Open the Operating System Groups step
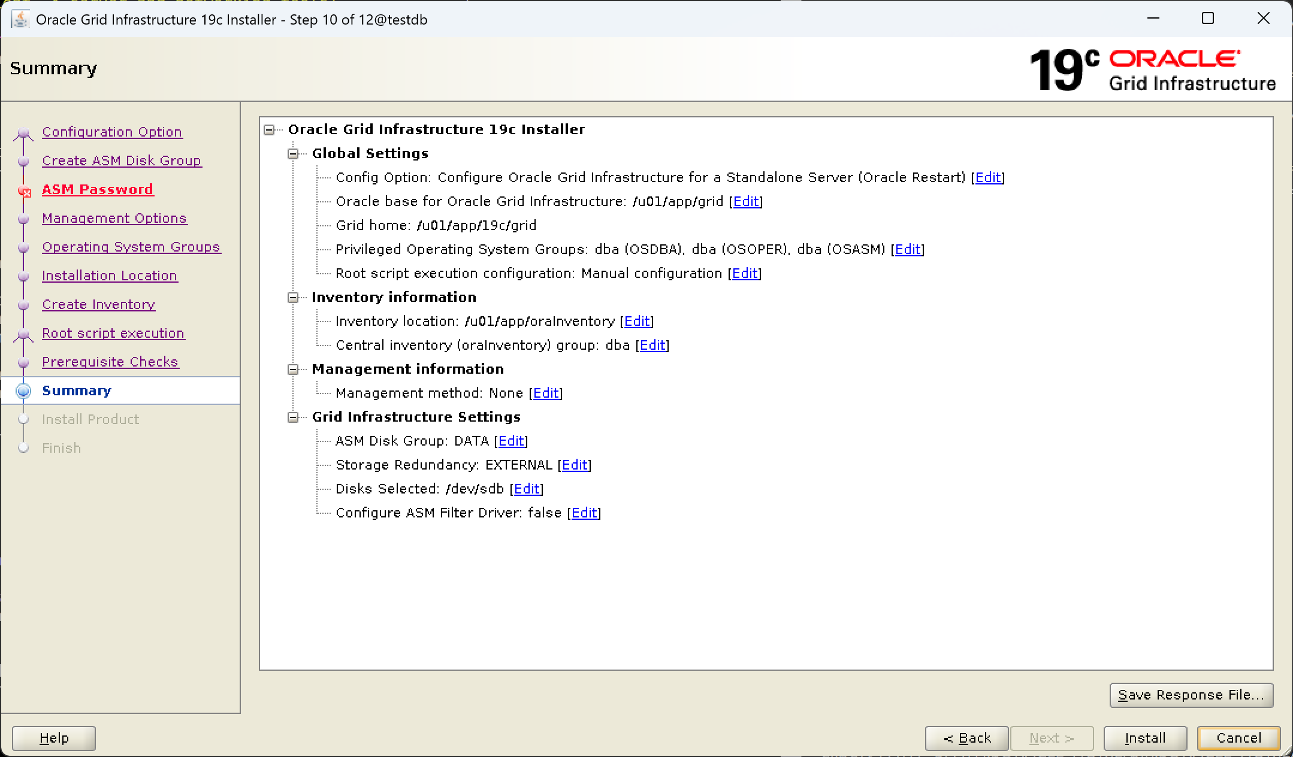This screenshot has height=757, width=1293. pos(131,247)
